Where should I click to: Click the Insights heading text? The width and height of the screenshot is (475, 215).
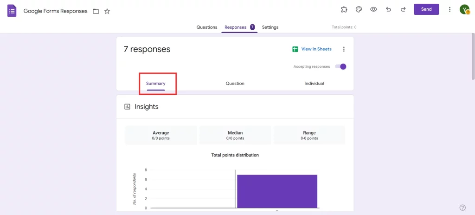click(147, 107)
